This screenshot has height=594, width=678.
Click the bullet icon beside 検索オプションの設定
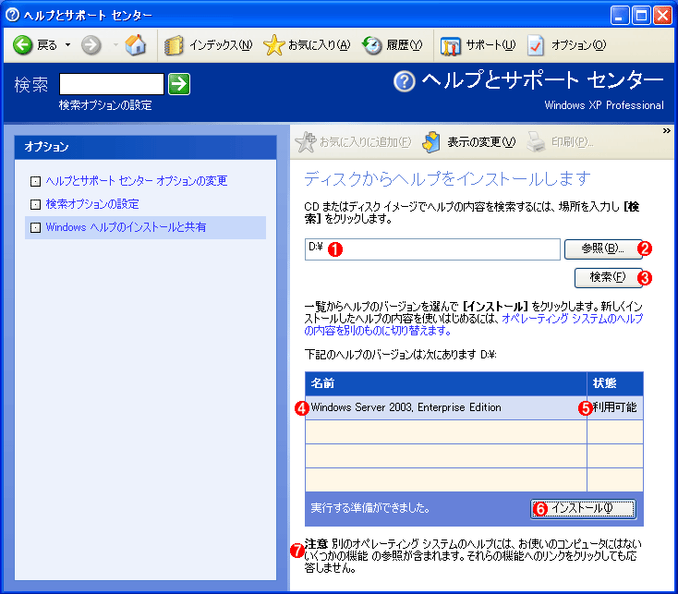click(x=35, y=204)
